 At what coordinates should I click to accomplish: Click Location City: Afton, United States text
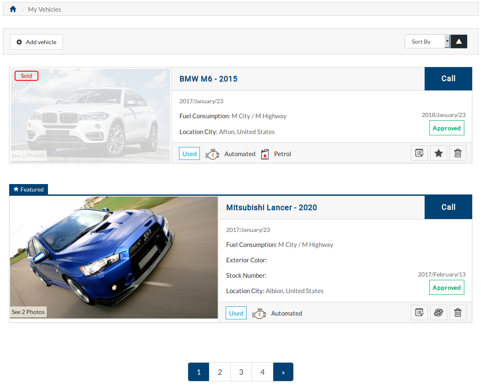[x=227, y=132]
